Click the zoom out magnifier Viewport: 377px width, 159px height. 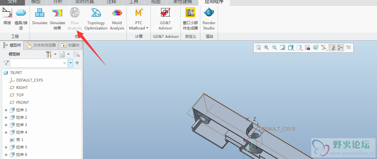pos(274,47)
